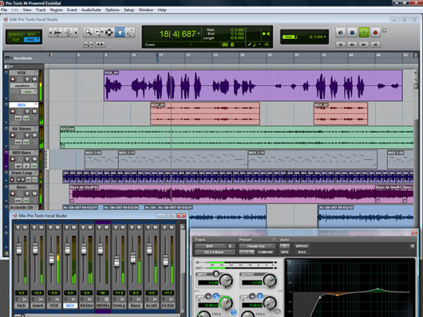
Task: Solo the VOX track in Edit window
Action: 27,79
